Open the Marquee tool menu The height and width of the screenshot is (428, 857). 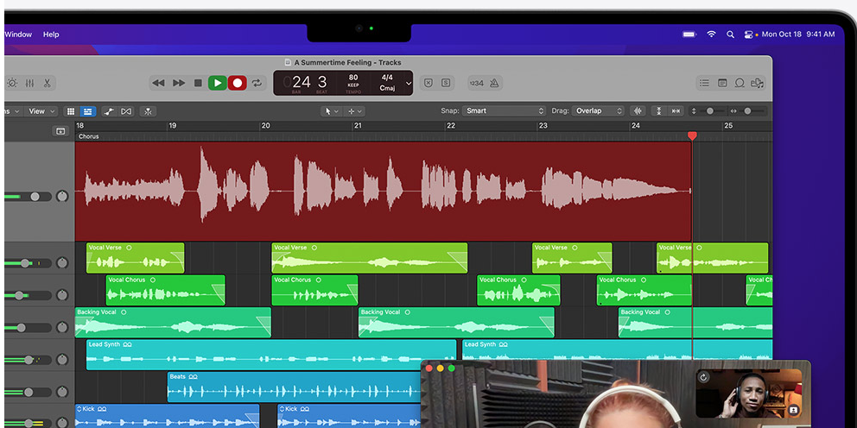tap(354, 111)
